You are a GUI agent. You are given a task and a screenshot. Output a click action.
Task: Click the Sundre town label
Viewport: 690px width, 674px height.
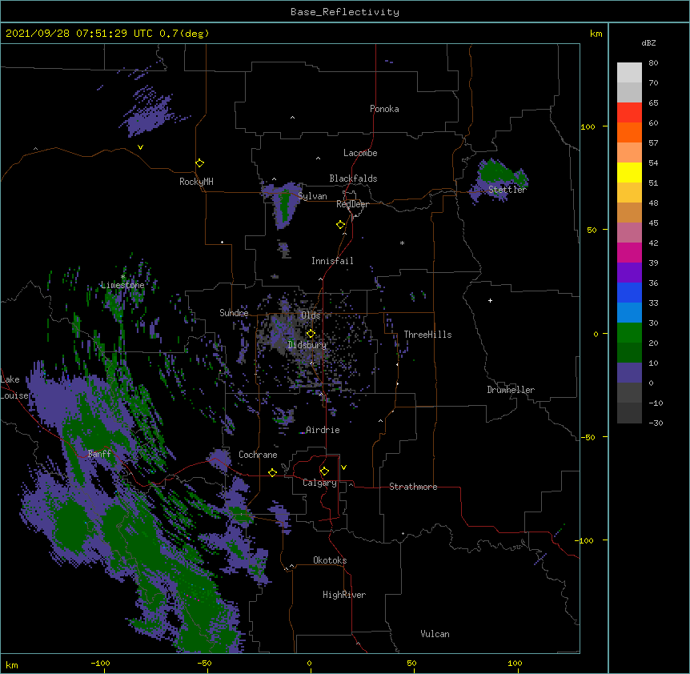click(234, 313)
